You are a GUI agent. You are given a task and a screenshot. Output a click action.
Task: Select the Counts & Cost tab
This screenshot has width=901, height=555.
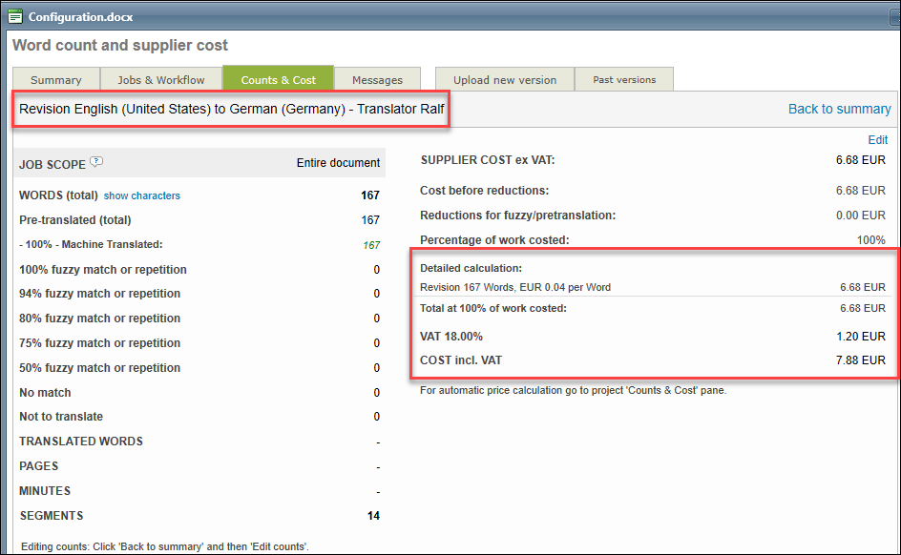coord(278,80)
